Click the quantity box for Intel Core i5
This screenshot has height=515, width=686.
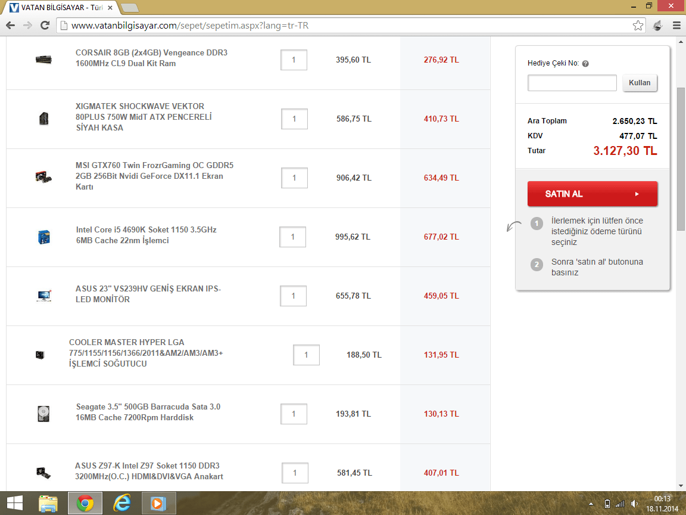[293, 237]
